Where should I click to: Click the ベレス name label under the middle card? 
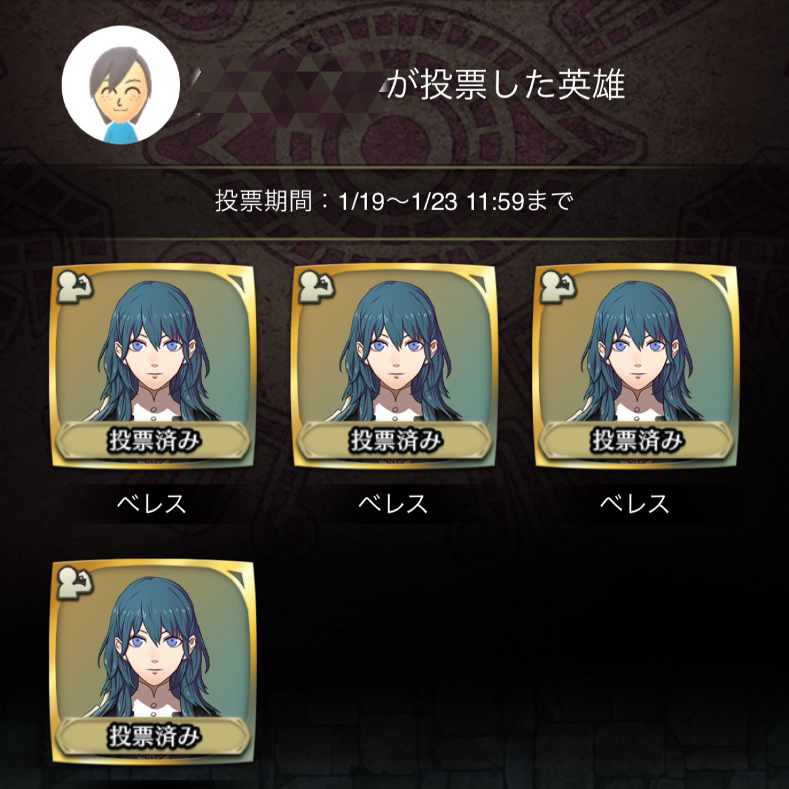click(393, 504)
